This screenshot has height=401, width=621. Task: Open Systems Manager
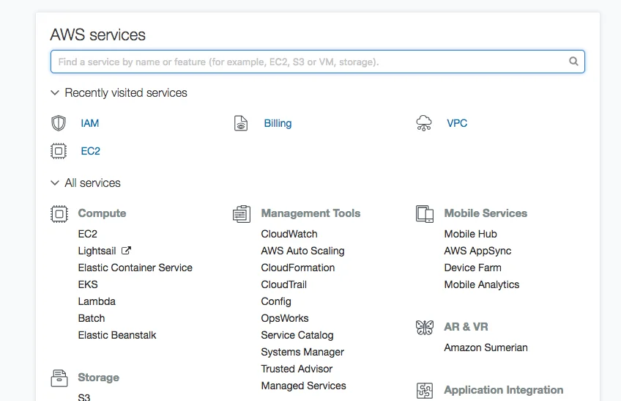coord(302,352)
